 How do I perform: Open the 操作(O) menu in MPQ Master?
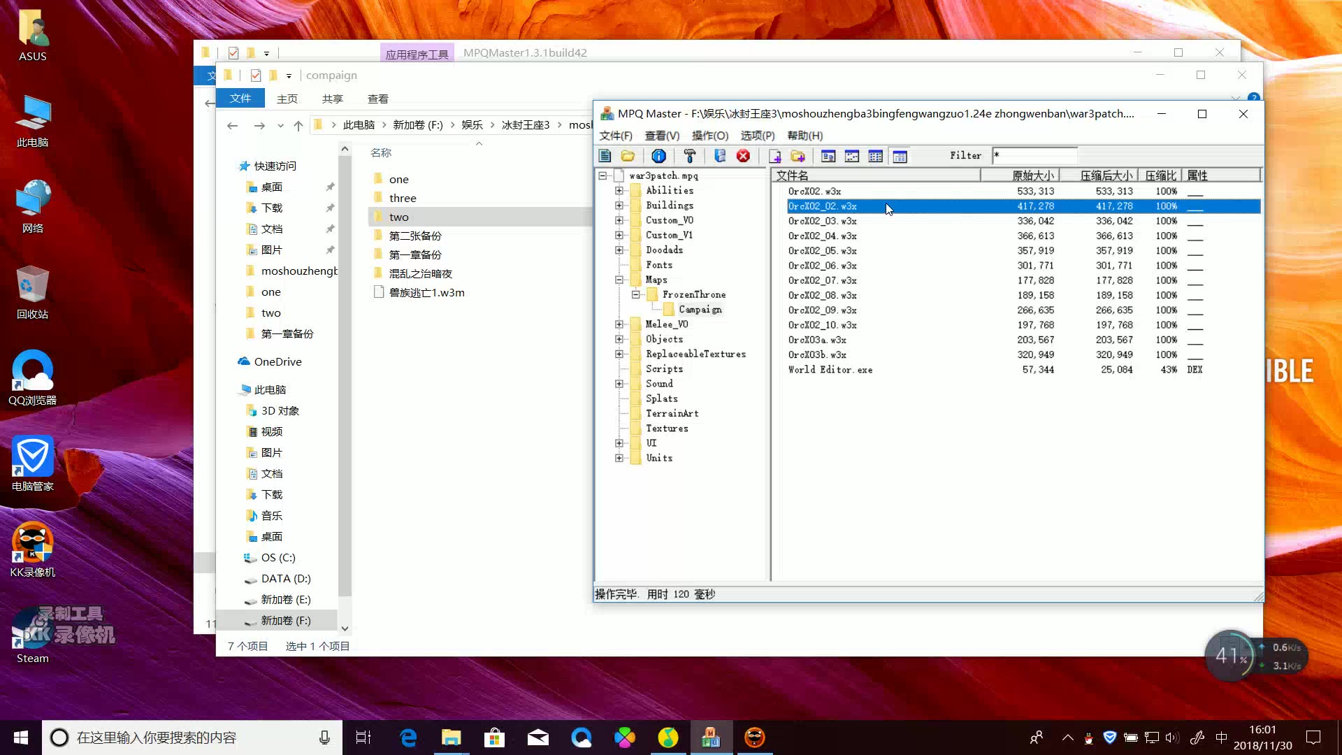click(710, 136)
